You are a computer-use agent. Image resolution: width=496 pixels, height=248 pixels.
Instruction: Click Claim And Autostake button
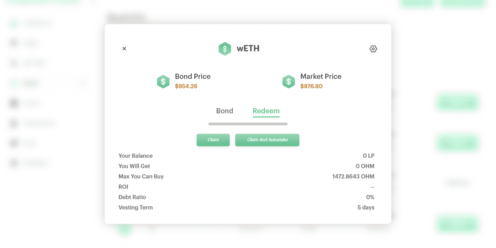tap(267, 140)
